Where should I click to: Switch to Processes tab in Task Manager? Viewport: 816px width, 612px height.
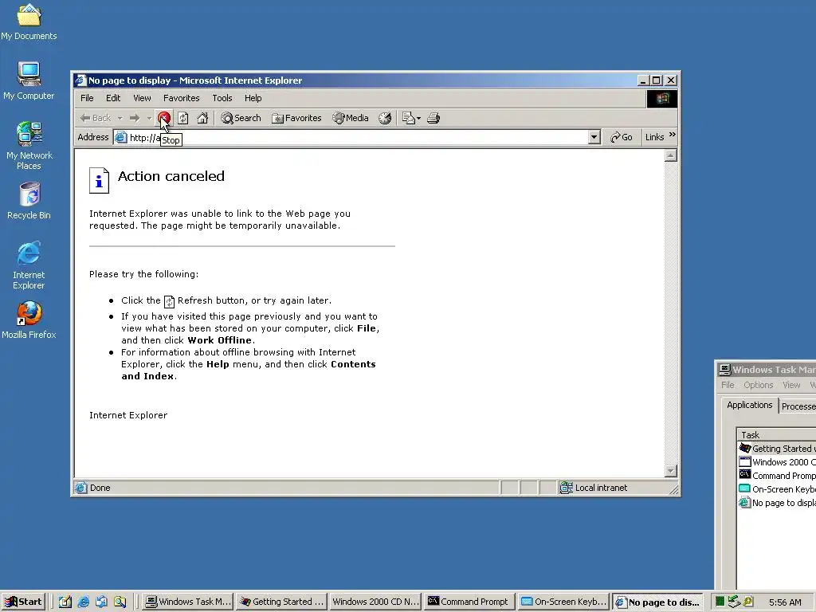(798, 406)
